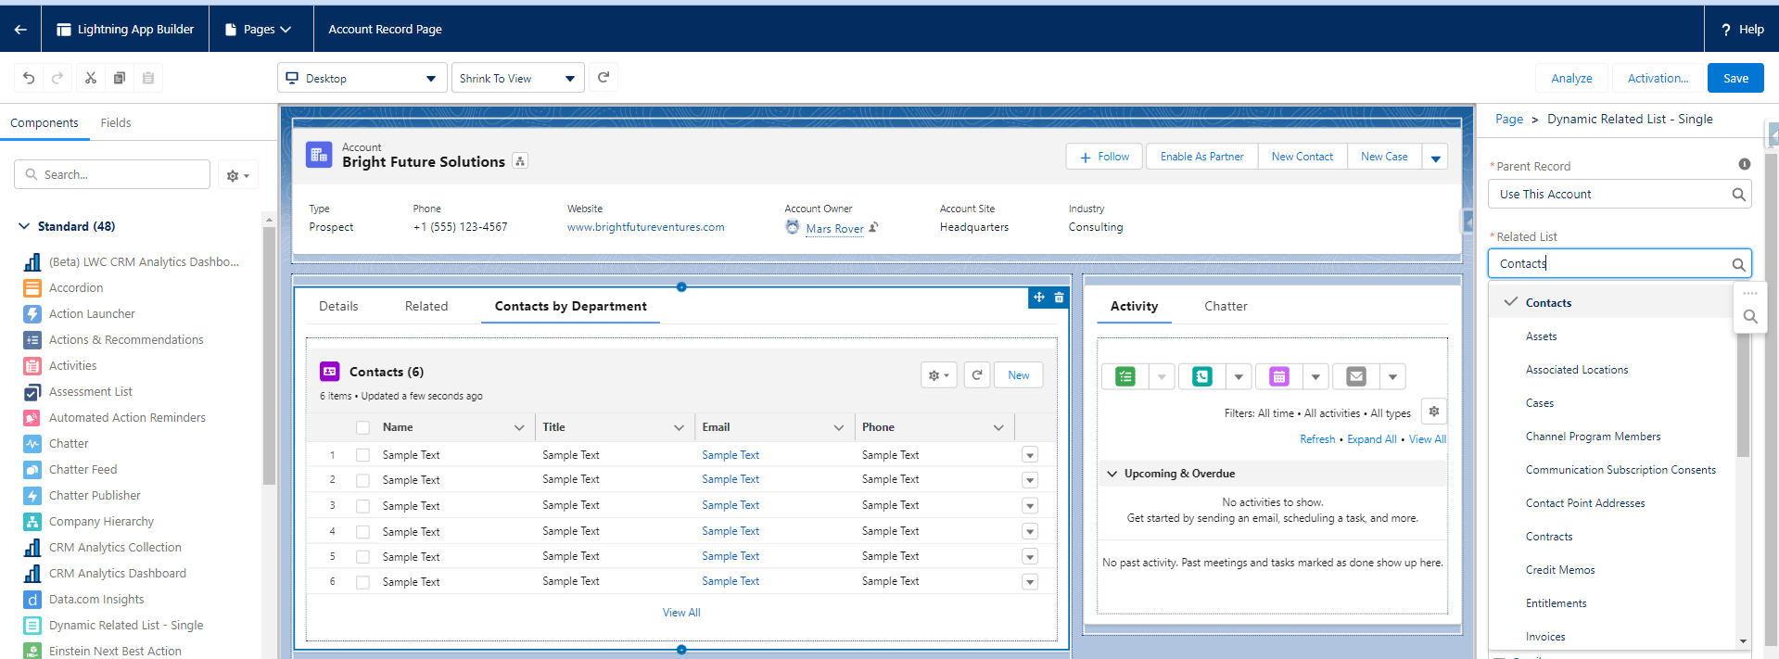Open the Contacts list gear menu
The width and height of the screenshot is (1779, 659).
point(939,375)
